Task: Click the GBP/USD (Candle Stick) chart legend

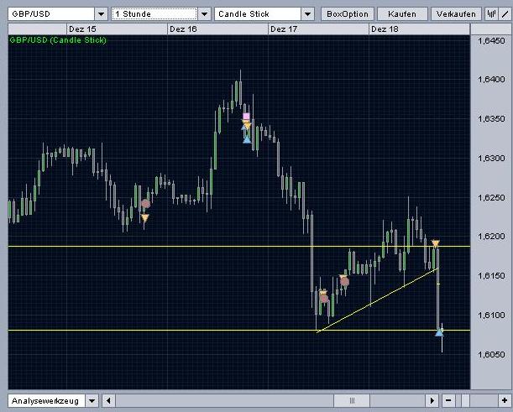Action: point(58,40)
